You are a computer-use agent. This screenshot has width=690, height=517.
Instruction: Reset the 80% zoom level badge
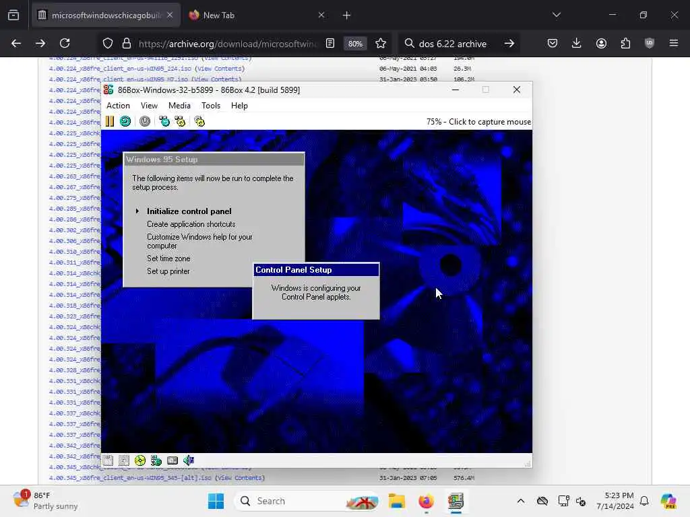[x=355, y=44]
